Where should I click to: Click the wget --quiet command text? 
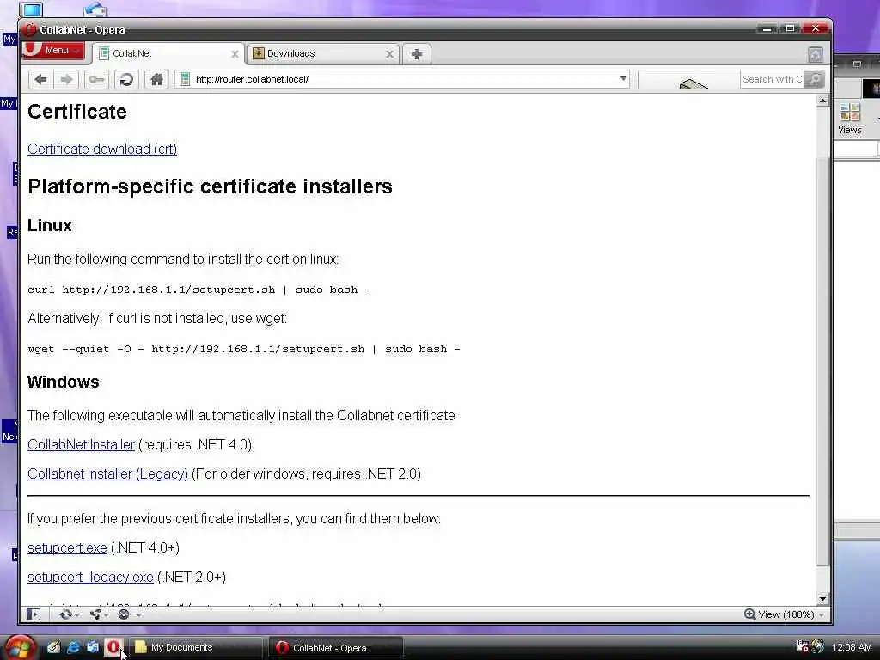click(243, 349)
